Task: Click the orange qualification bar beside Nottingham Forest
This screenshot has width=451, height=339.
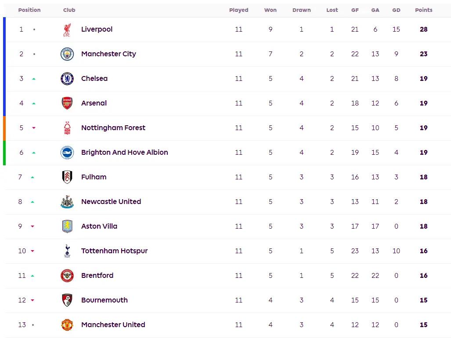Action: point(4,128)
